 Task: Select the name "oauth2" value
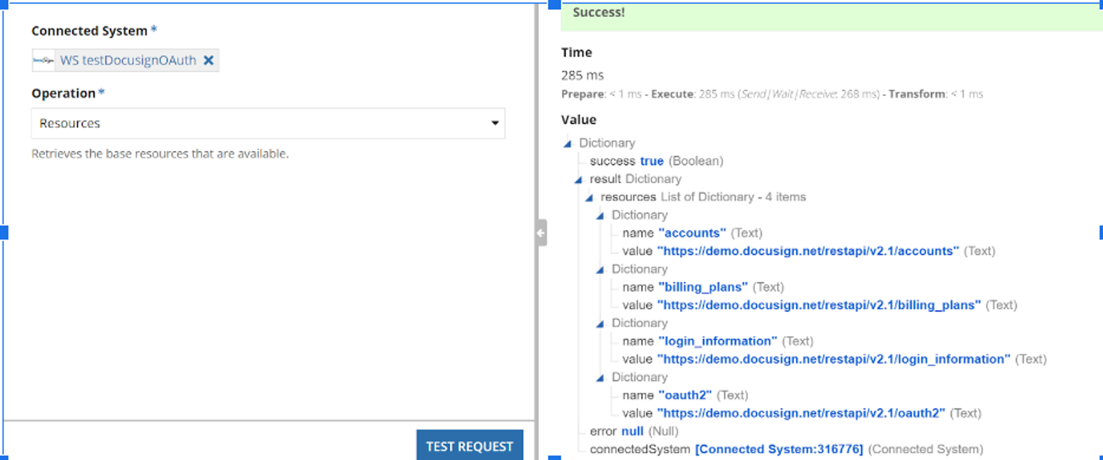click(685, 395)
